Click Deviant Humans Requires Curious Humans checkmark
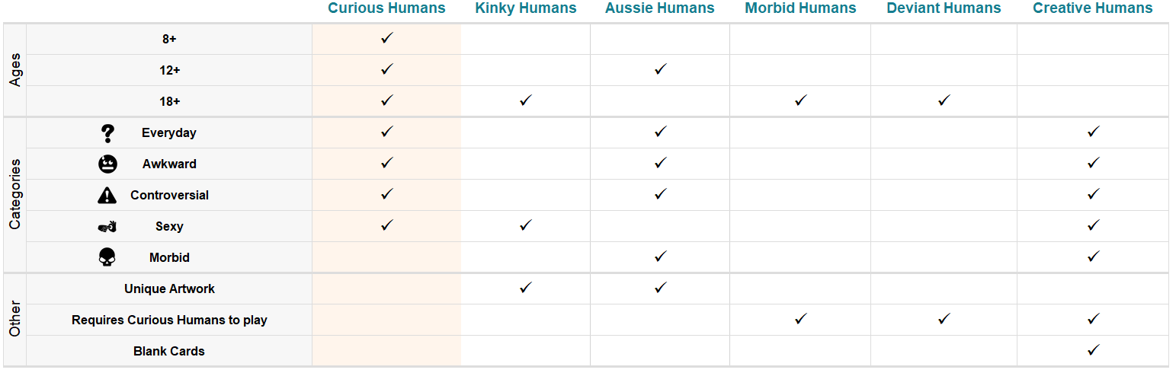Image resolution: width=1176 pixels, height=373 pixels. [944, 319]
